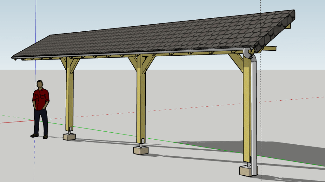The width and height of the screenshot is (325, 182).
Task: Select the middle timber post
Action: 141,99
